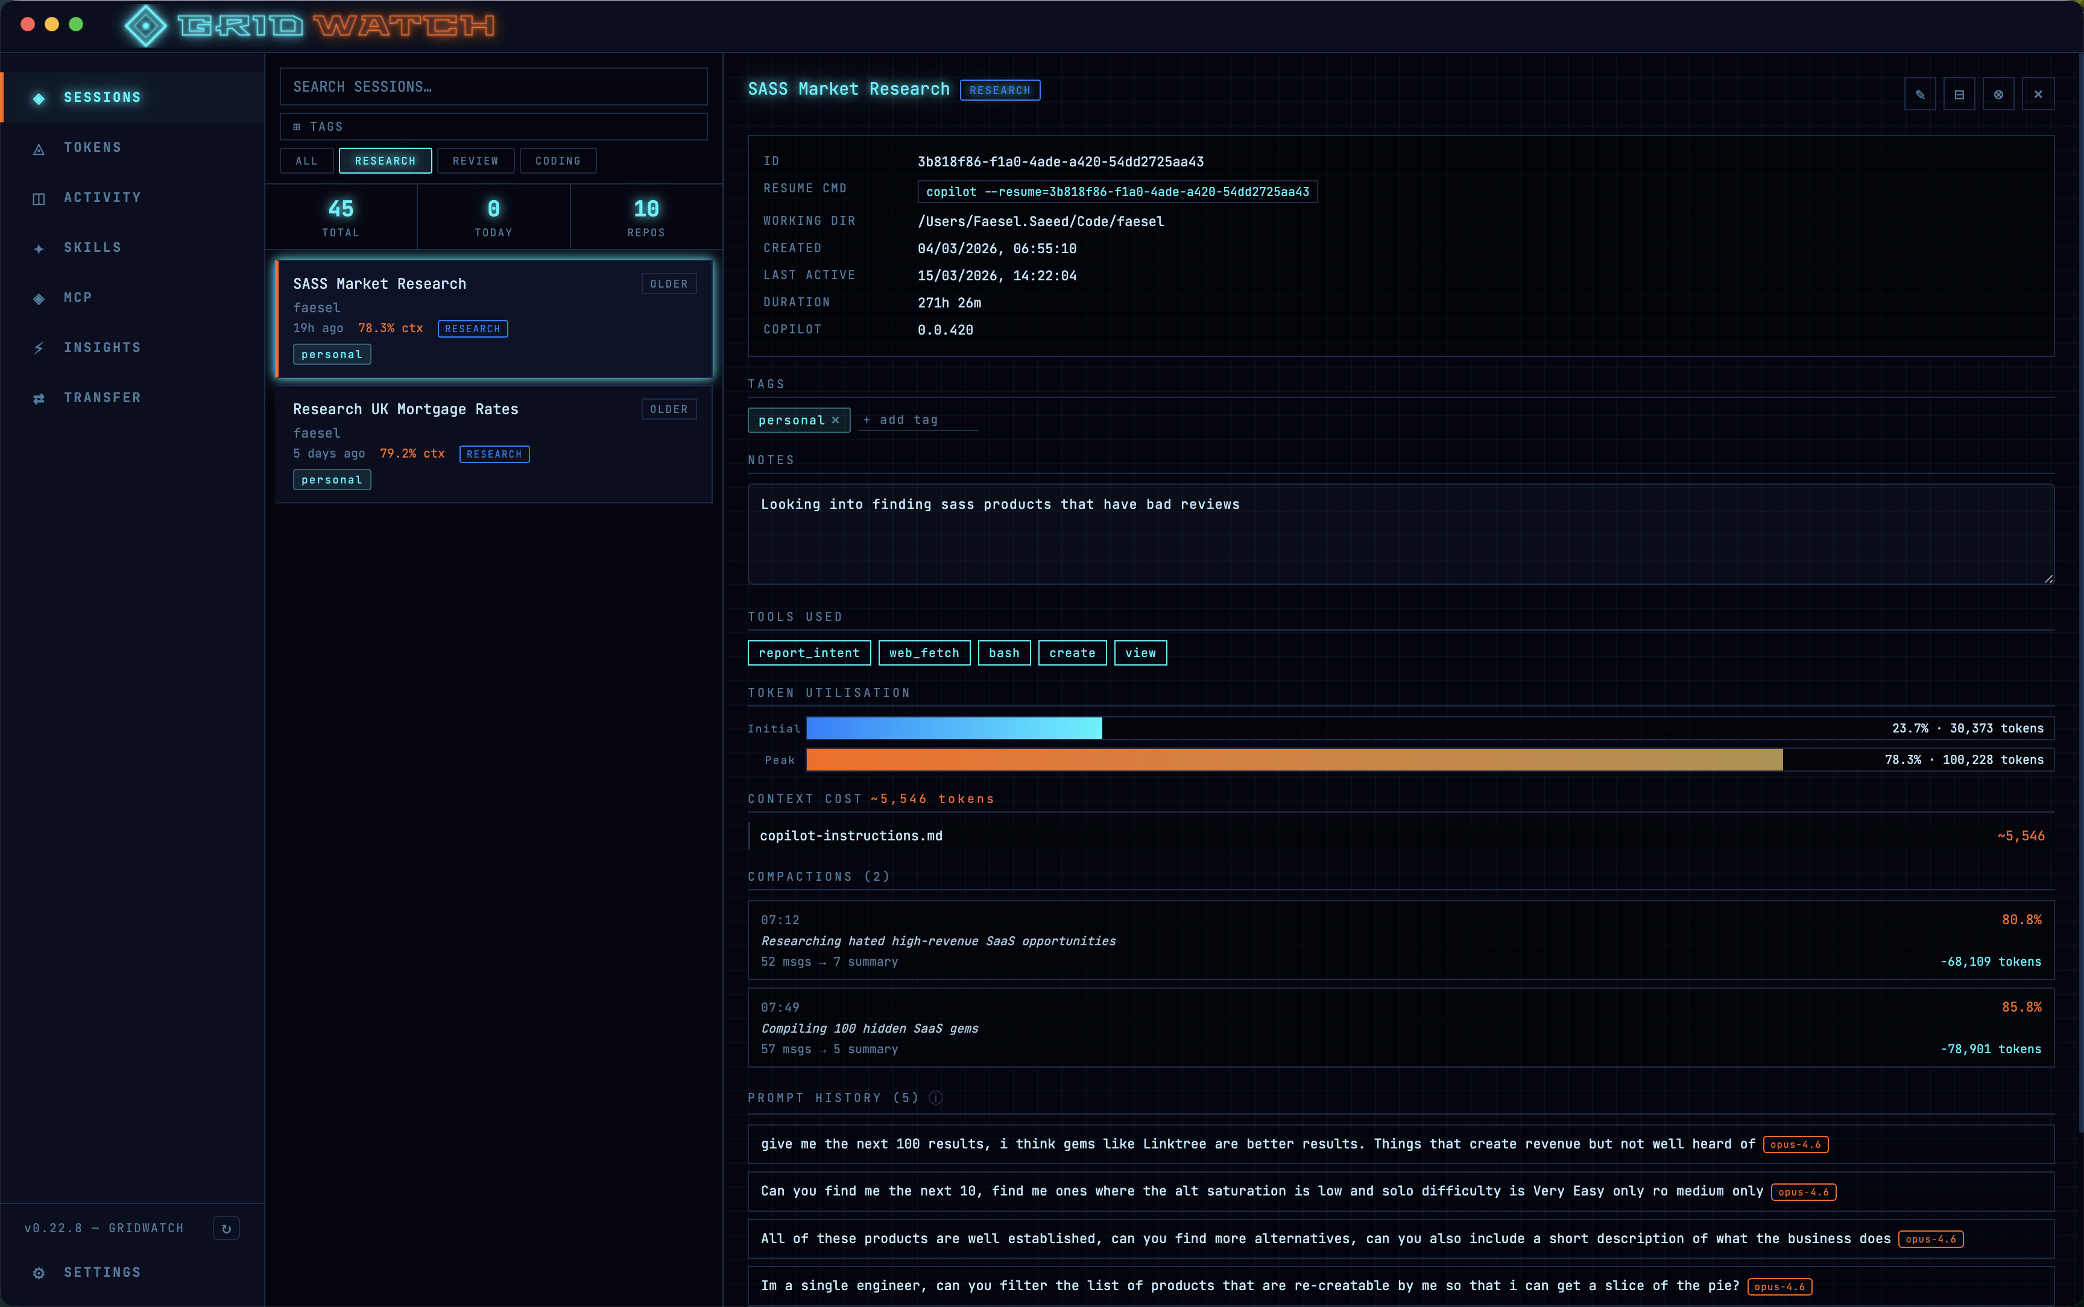Click the Search Sessions input field

493,86
